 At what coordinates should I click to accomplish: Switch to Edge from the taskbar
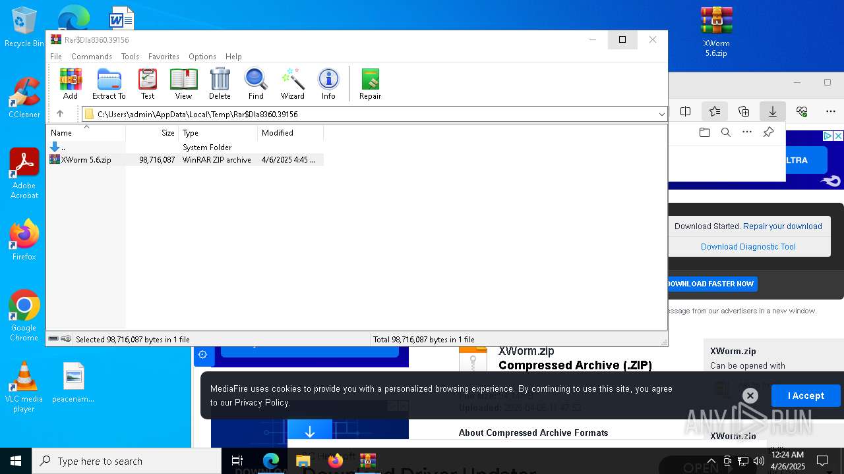click(x=271, y=461)
